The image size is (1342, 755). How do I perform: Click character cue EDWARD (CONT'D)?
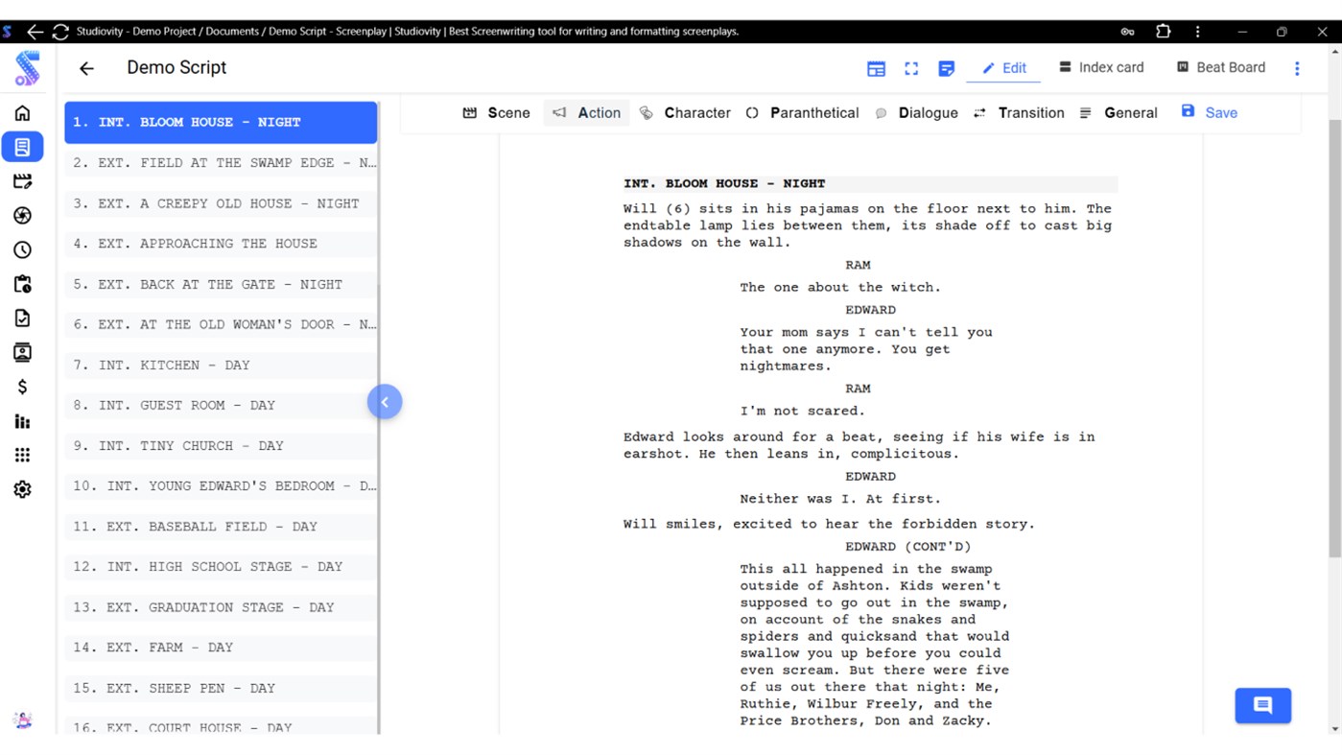(908, 547)
